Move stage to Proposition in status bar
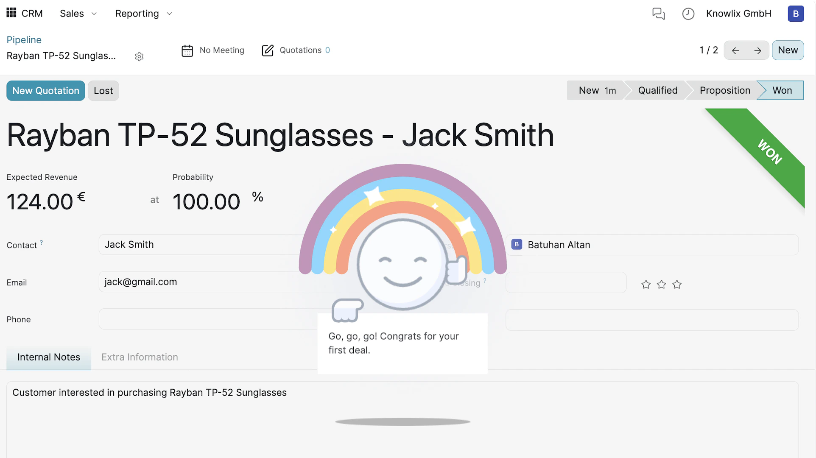 (x=724, y=90)
